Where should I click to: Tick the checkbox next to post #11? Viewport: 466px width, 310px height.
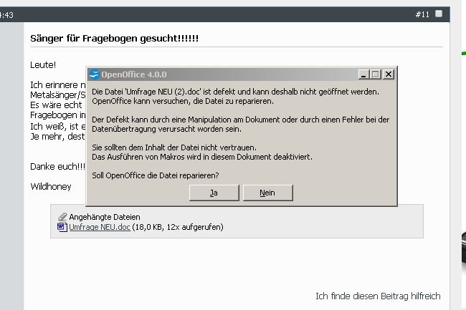(x=439, y=14)
